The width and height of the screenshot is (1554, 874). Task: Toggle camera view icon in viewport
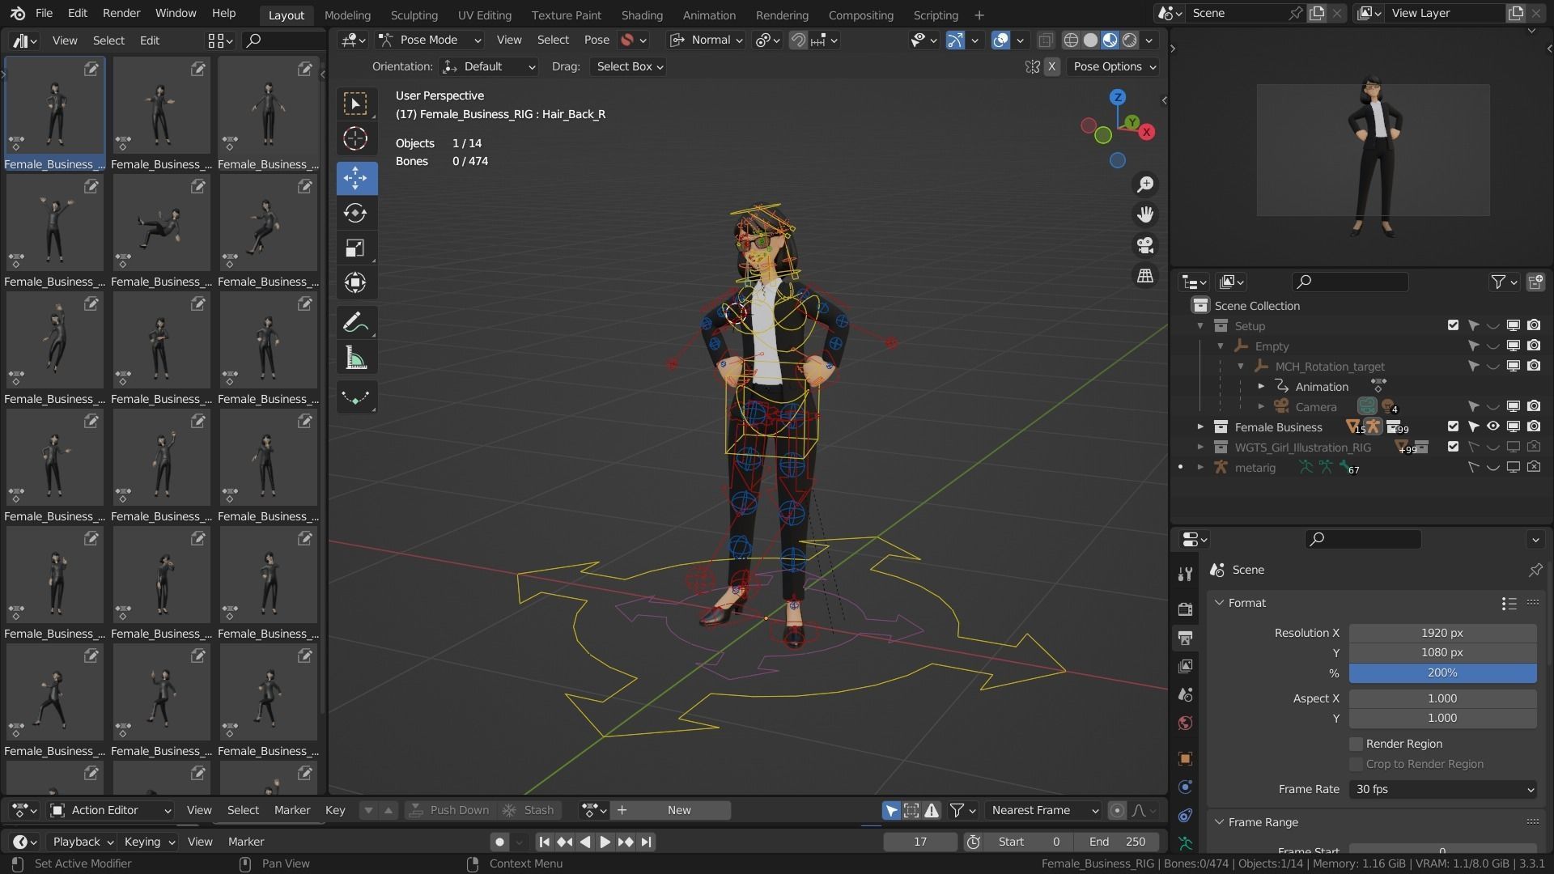click(x=1145, y=245)
